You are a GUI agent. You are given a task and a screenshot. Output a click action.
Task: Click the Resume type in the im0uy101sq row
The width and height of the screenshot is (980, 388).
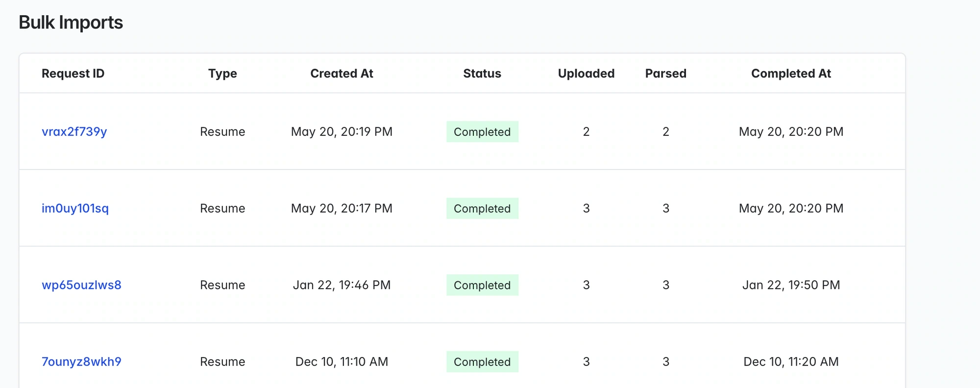point(222,208)
